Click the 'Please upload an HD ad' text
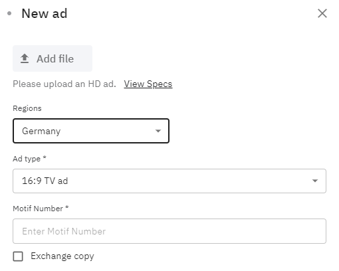Viewport: 339px width, 271px height. point(64,84)
